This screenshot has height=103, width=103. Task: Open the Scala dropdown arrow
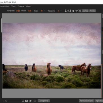pos(44,11)
